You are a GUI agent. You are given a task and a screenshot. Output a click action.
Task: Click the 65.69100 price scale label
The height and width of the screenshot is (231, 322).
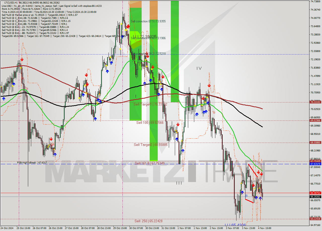point(315,208)
